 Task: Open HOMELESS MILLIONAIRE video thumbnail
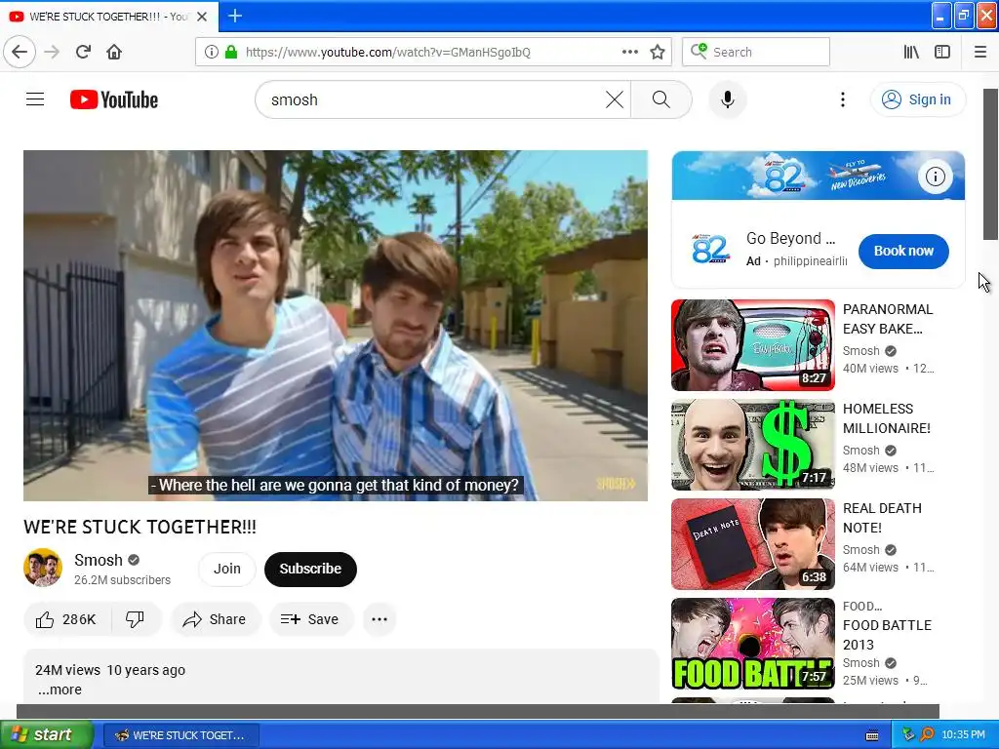(x=752, y=445)
